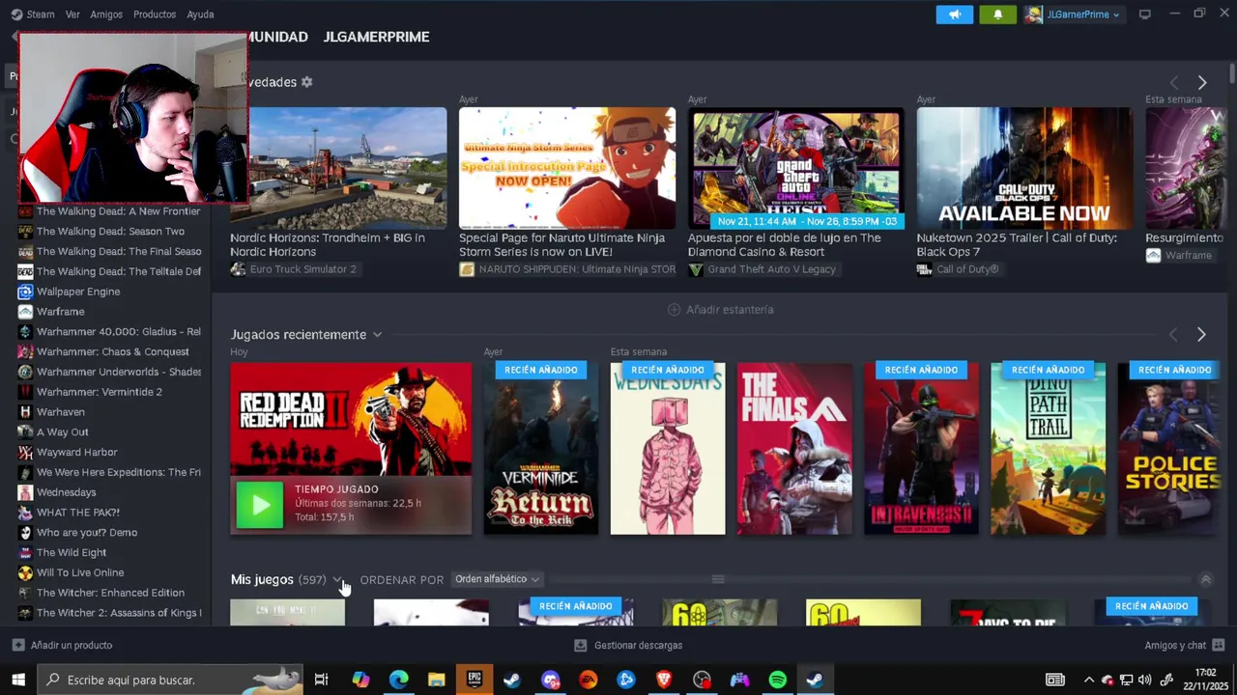Click the Big Picture mode monitor icon
This screenshot has width=1237, height=695.
pos(1145,14)
